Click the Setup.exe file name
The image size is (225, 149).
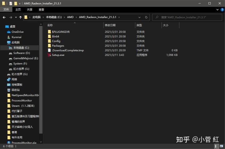coord(58,55)
